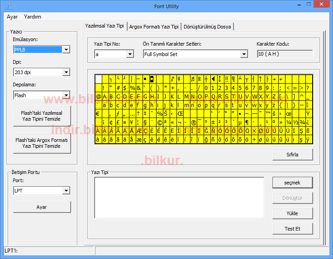Open the Yardım menu
The height and width of the screenshot is (259, 333).
coord(33,17)
